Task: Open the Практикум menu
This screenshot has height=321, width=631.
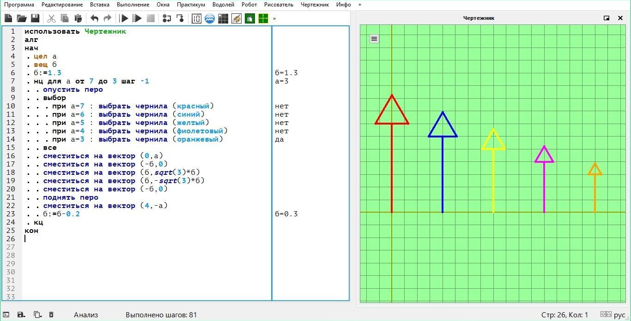Action: tap(191, 5)
